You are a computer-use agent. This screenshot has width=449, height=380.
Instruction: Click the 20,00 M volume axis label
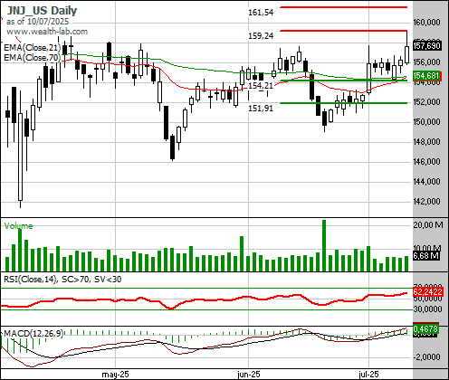[x=428, y=224]
